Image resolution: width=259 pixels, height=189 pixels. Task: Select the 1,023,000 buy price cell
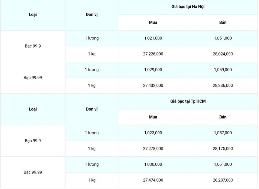coord(153,133)
